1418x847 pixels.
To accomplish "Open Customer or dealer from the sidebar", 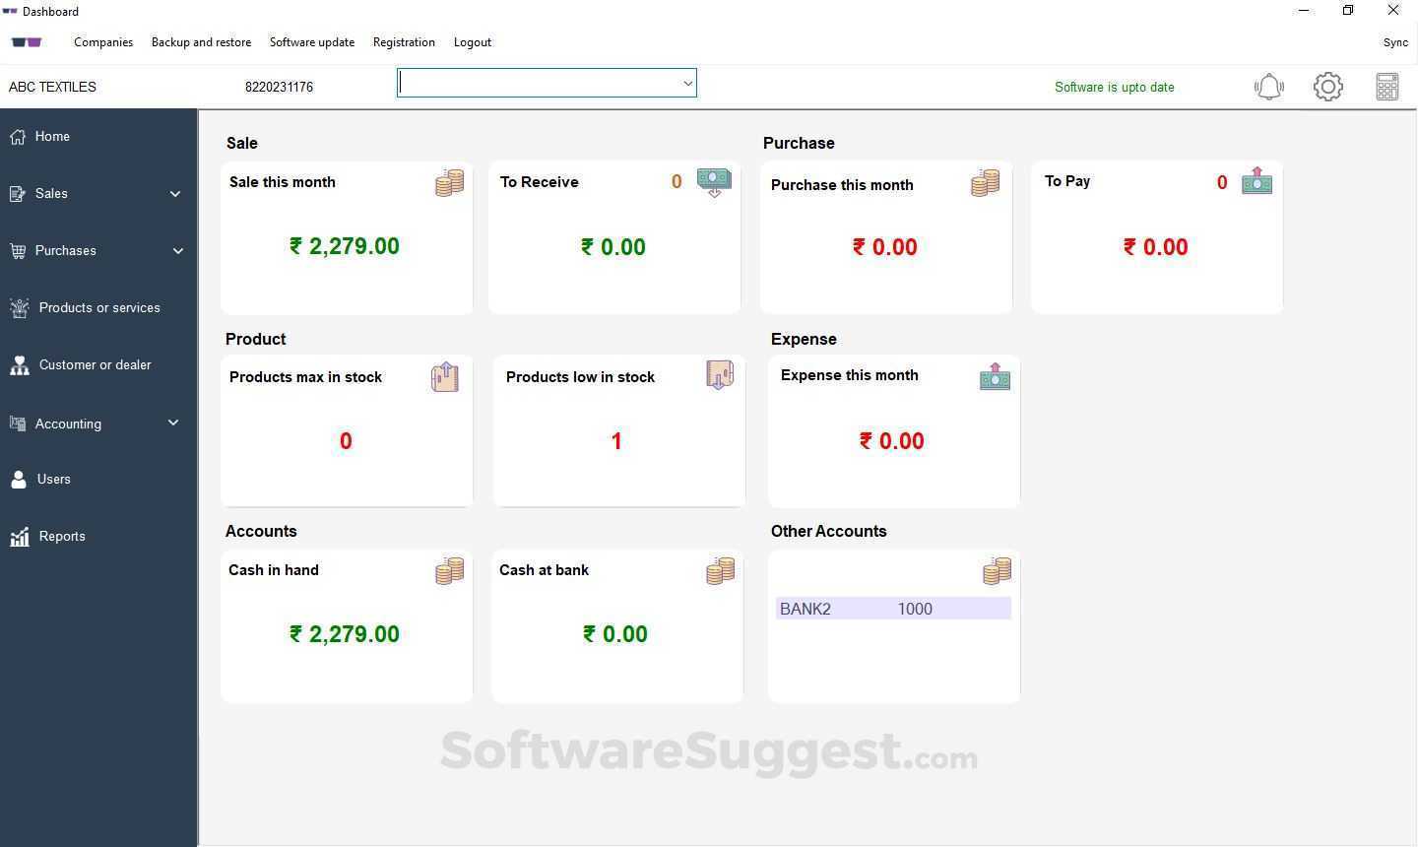I will click(x=95, y=364).
